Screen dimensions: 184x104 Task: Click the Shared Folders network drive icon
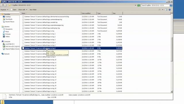(4, 49)
